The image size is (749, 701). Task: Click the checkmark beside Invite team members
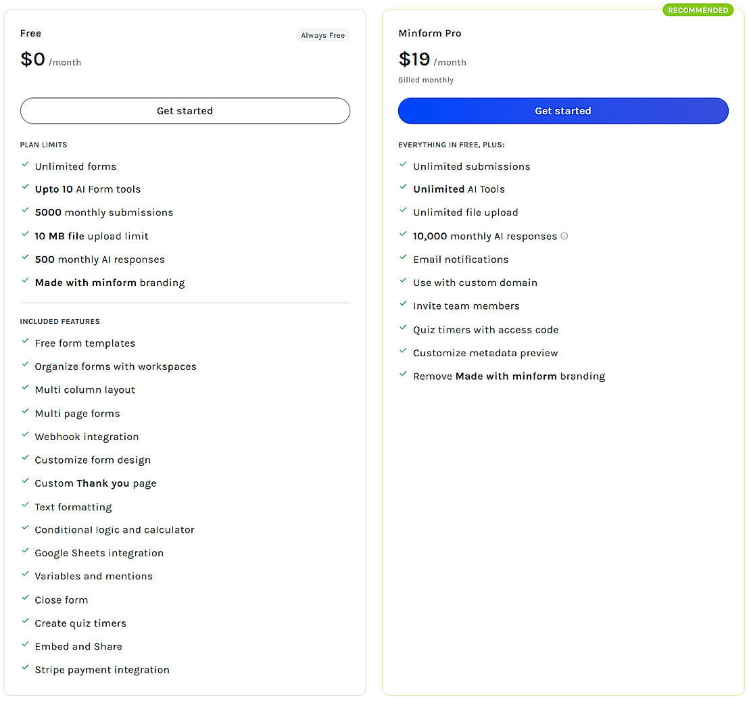click(403, 304)
